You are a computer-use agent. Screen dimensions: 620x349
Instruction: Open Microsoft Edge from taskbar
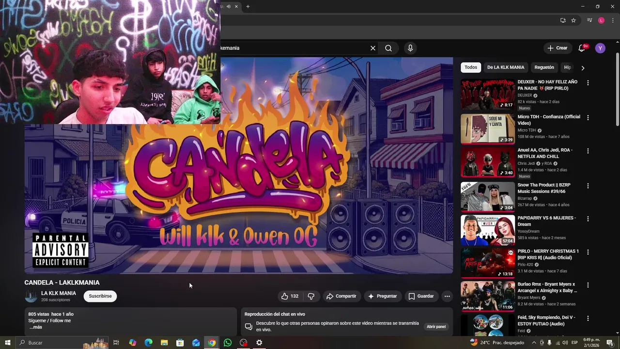pyautogui.click(x=149, y=343)
